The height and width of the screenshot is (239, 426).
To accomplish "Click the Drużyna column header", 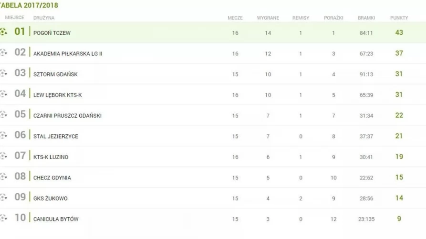I will (44, 18).
